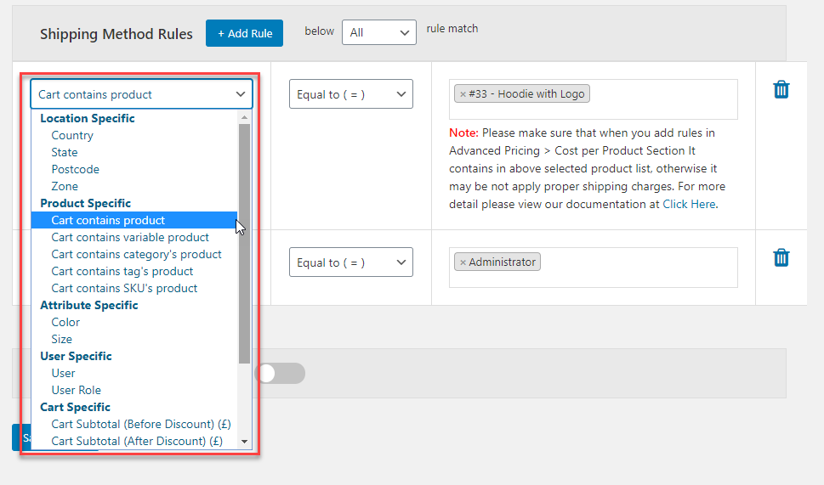Click the 'Cart Specific' group heading
This screenshot has height=485, width=824.
(x=75, y=407)
